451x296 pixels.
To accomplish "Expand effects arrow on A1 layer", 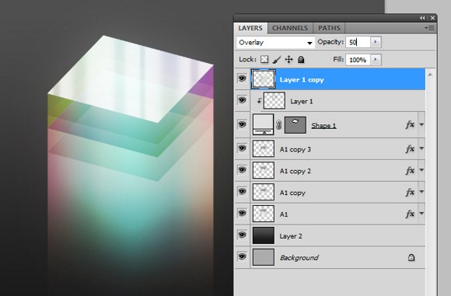I will [x=421, y=214].
